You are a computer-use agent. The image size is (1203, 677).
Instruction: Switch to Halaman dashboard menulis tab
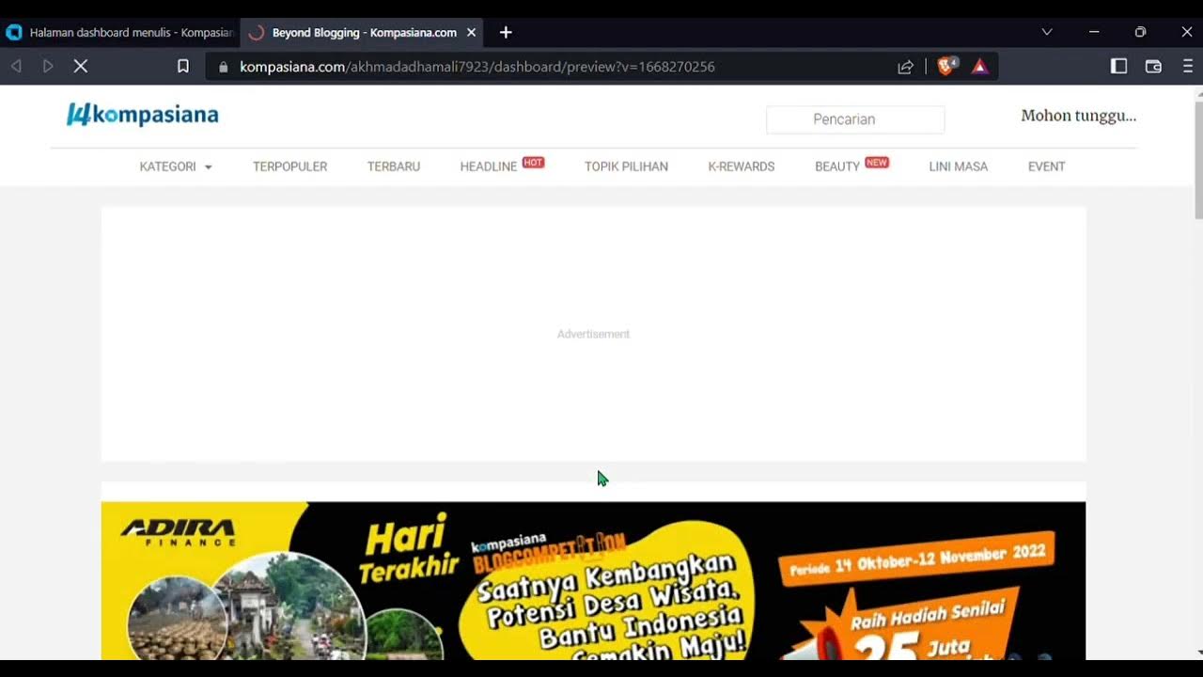pos(120,32)
